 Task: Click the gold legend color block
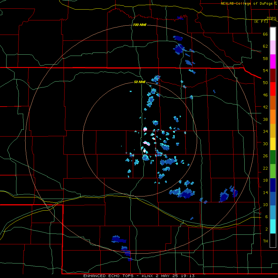tap(273, 131)
